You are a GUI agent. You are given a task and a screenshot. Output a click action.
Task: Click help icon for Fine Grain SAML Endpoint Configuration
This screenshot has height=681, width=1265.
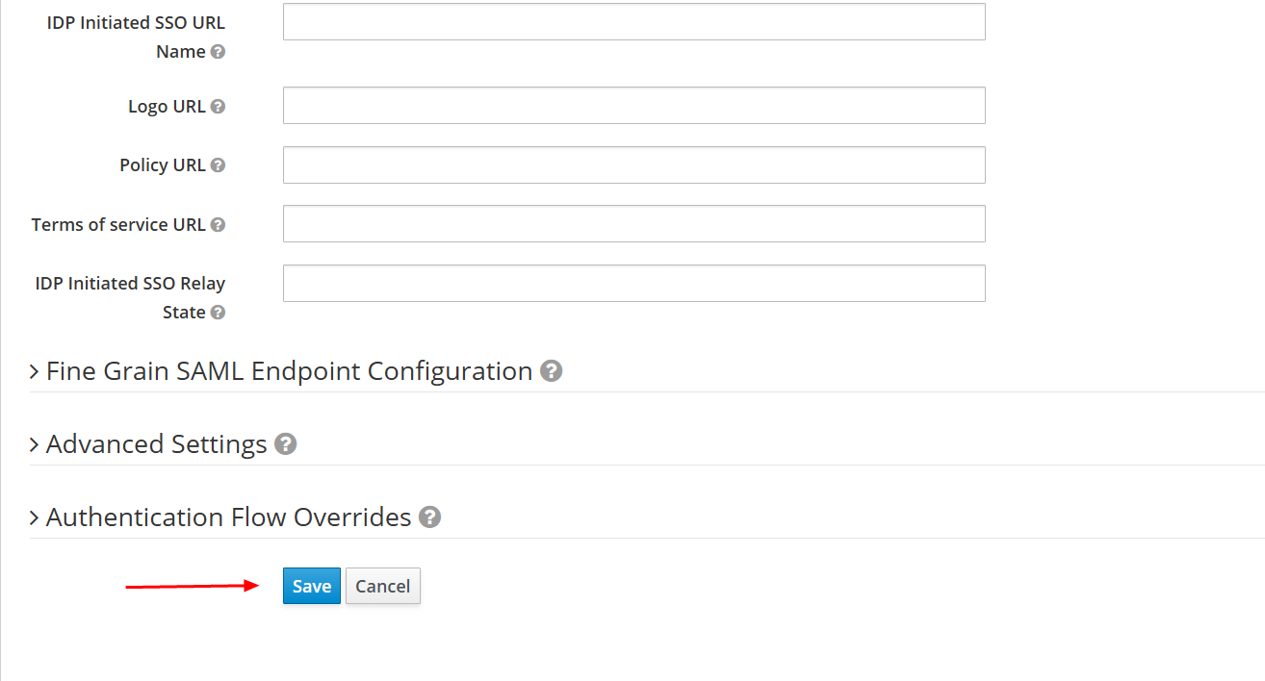pyautogui.click(x=551, y=371)
